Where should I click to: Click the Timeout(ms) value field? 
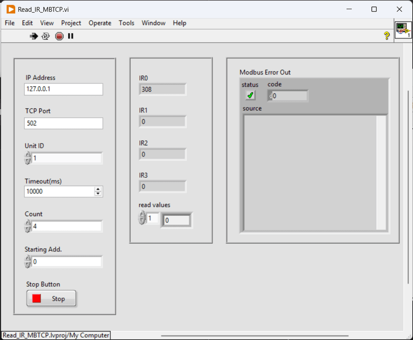point(59,191)
